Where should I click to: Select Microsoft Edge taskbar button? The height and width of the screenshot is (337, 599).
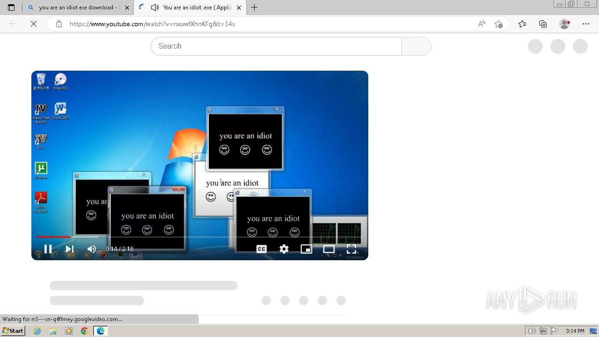[101, 331]
